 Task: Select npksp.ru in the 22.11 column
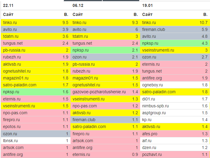coord(11,92)
